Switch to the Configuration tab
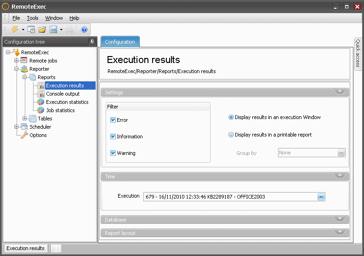Image resolution: width=364 pixels, height=256 pixels. tap(120, 42)
